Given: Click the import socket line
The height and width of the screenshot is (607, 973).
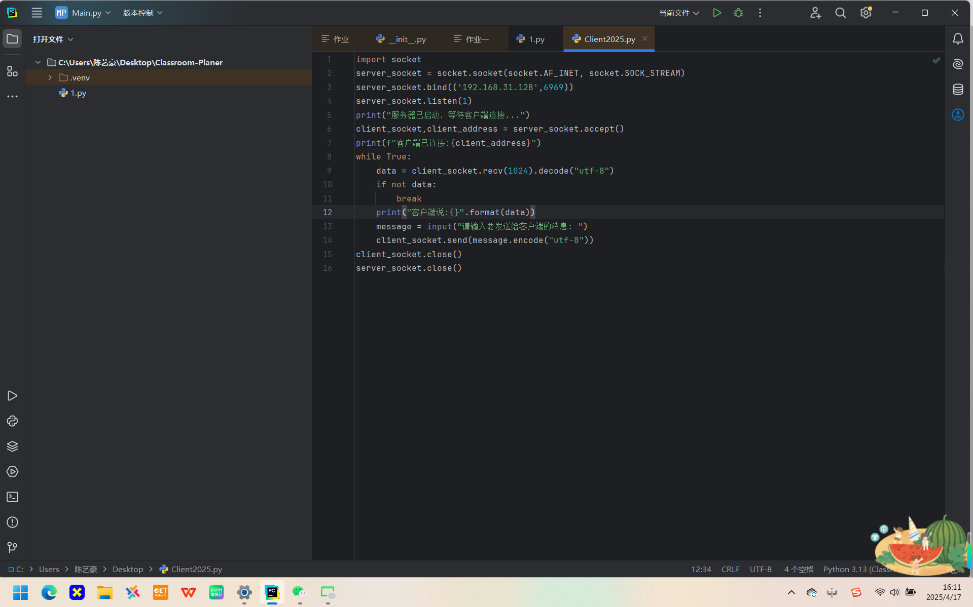Looking at the screenshot, I should pos(388,59).
